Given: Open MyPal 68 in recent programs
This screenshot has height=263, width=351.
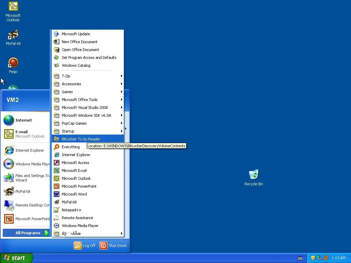Looking at the screenshot, I should 26,191.
